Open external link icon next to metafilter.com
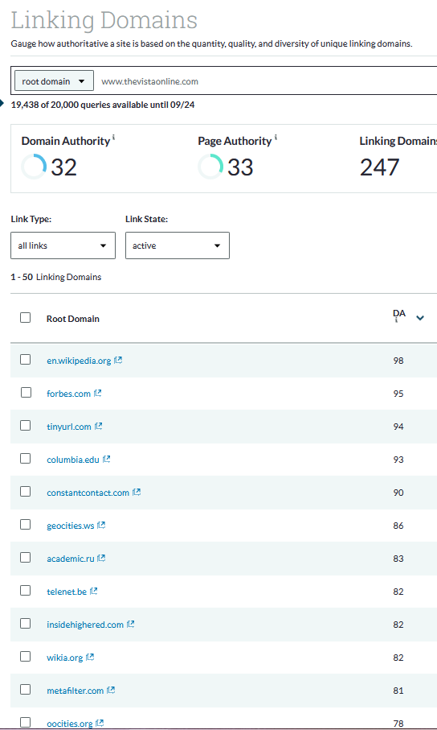This screenshot has height=730, width=437. [111, 690]
